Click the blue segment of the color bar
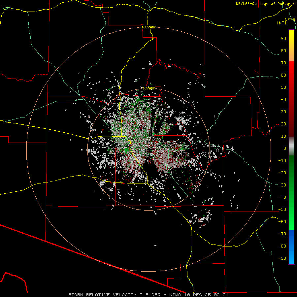This screenshot has width=297, height=297. point(291,247)
